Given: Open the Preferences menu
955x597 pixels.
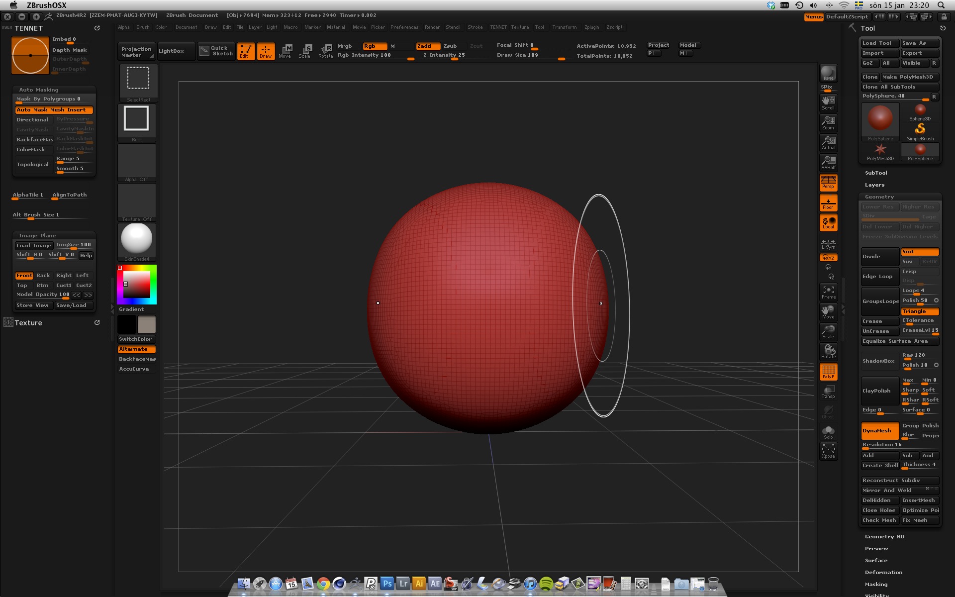Looking at the screenshot, I should click(404, 27).
